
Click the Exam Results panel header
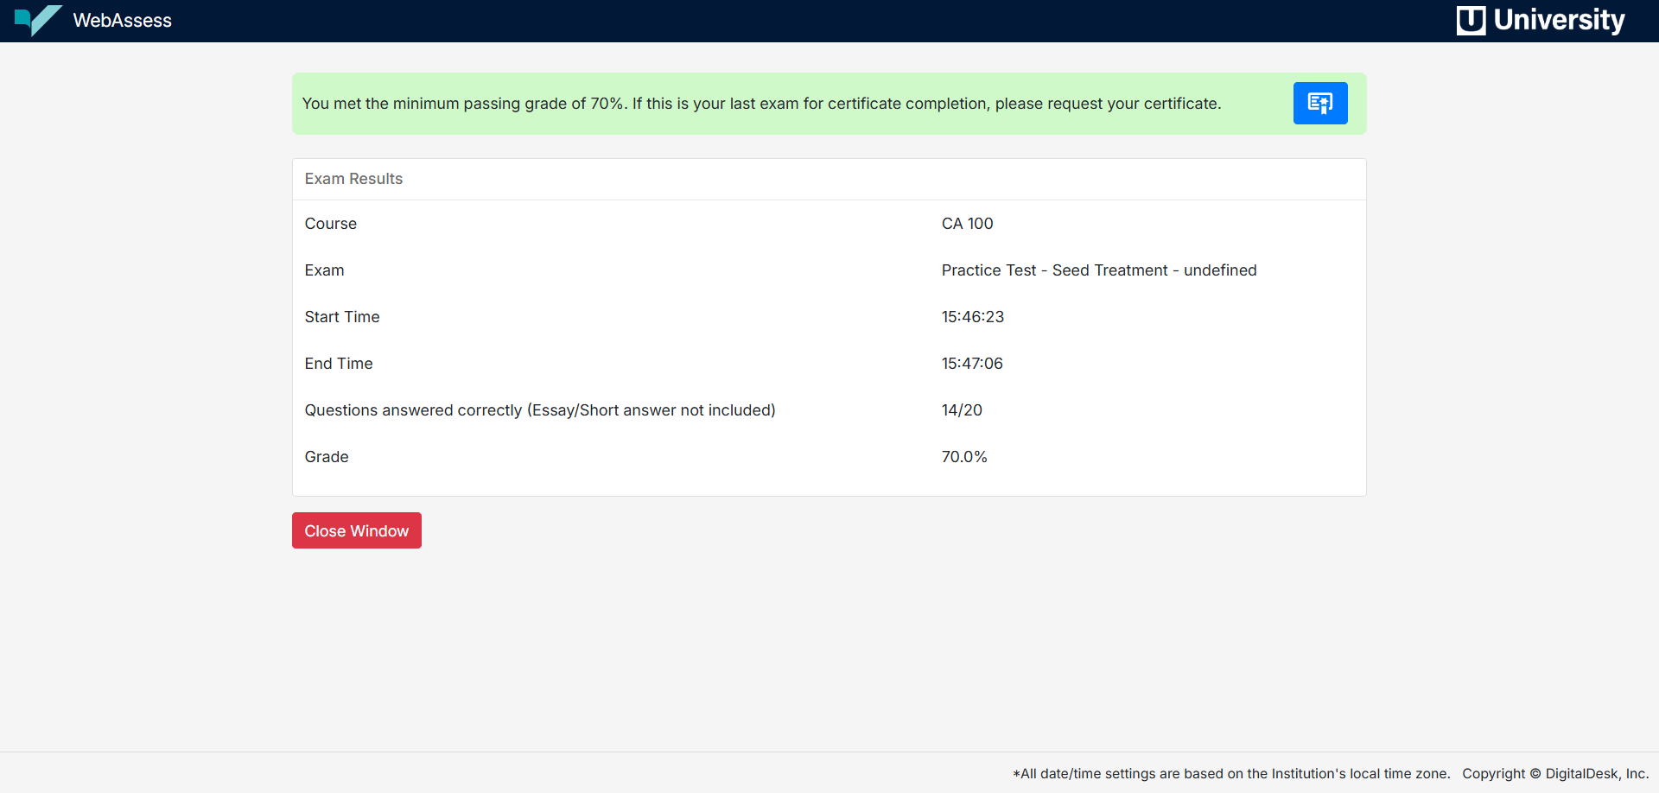[x=353, y=179]
